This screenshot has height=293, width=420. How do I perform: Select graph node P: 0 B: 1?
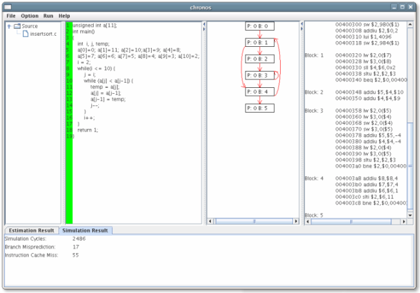[x=260, y=42]
